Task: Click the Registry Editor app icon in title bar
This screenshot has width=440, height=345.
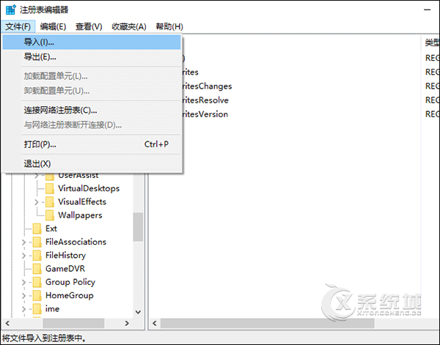Action: point(11,10)
